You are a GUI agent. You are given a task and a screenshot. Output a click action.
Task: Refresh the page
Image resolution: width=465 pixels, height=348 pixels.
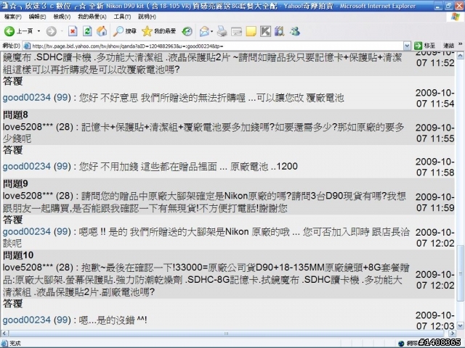tap(87, 31)
